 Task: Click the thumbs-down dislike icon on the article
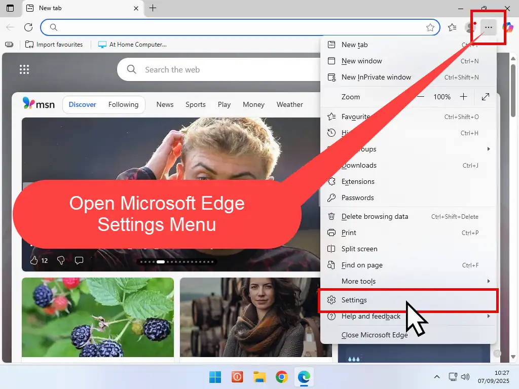click(x=61, y=260)
